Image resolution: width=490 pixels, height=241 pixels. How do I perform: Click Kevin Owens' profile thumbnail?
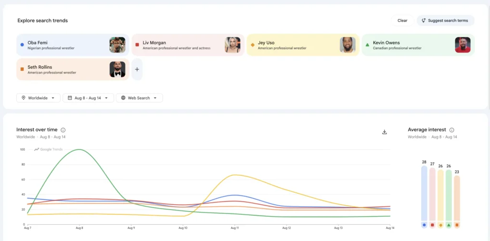coord(463,45)
